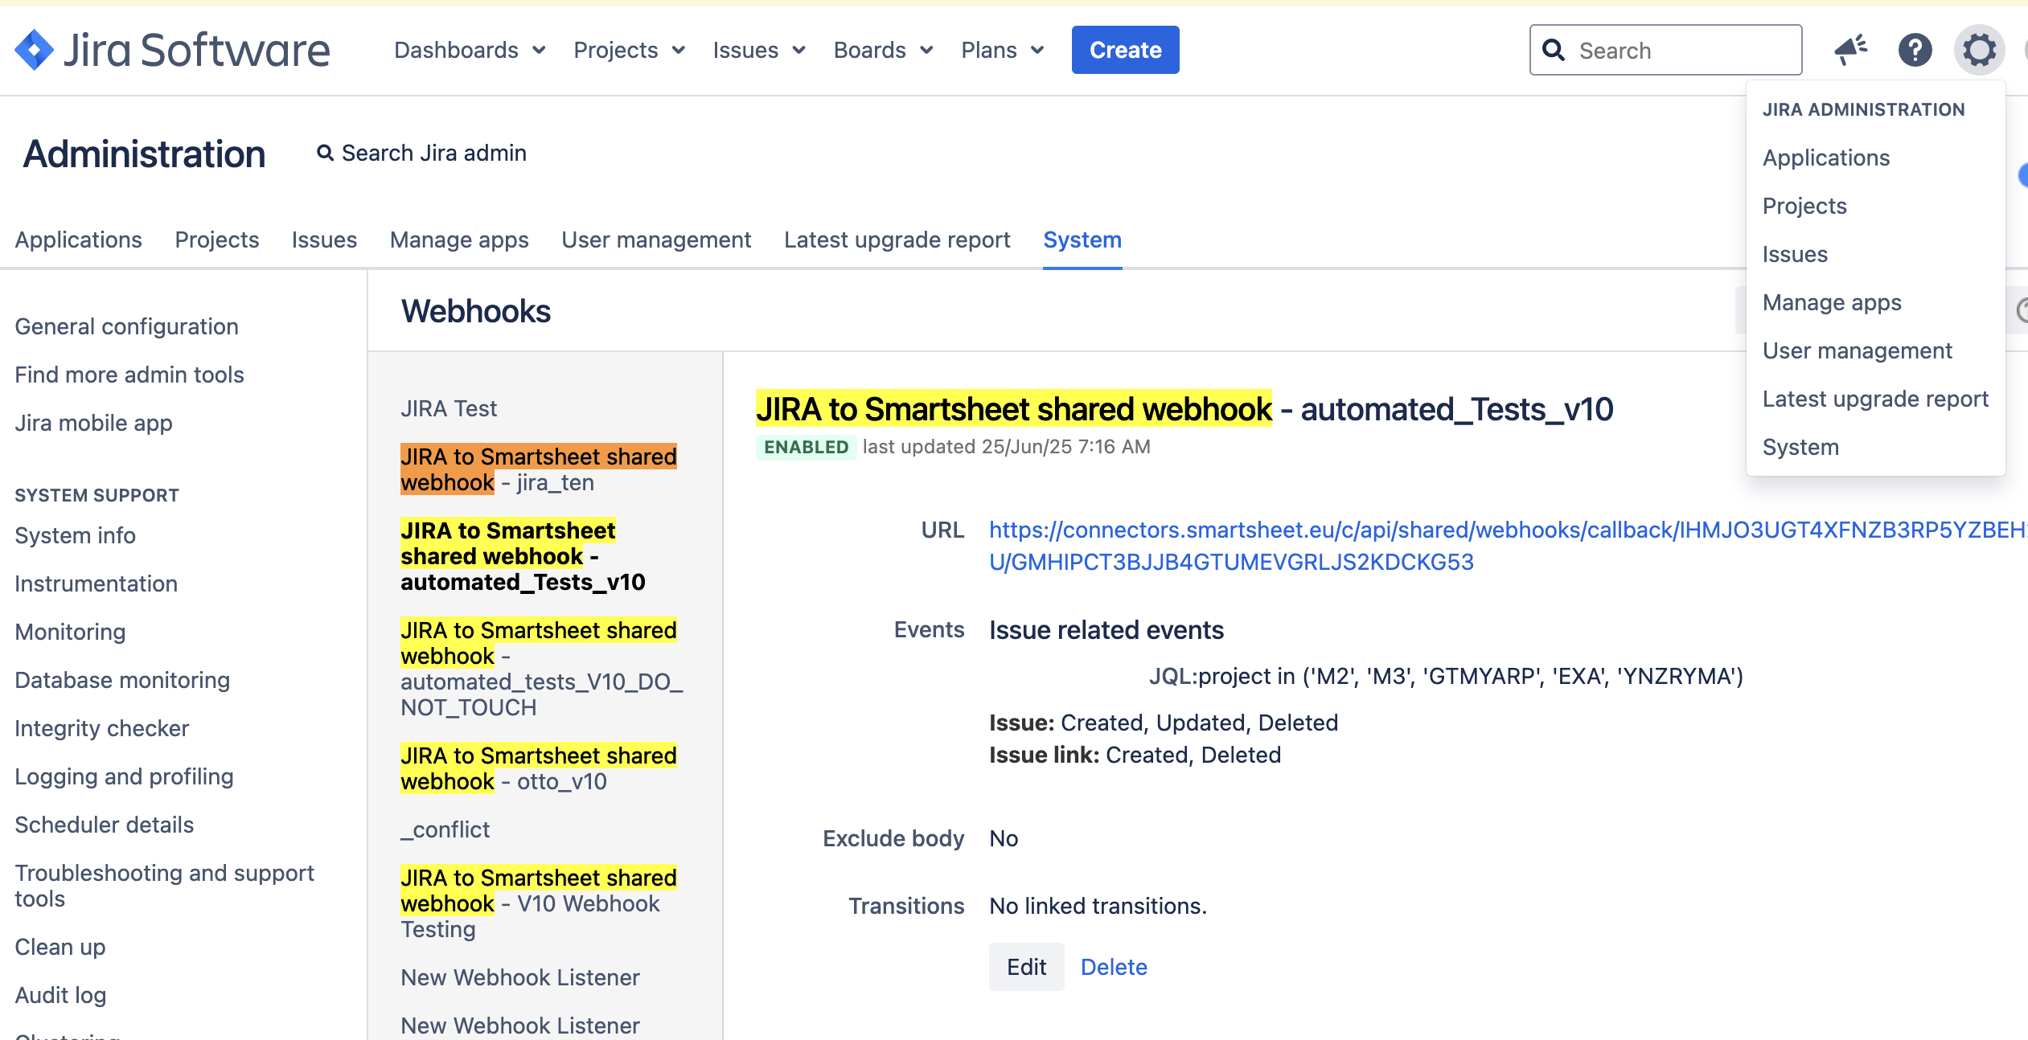Select first New Webhook Listener entry
2028x1040 pixels.
click(x=519, y=977)
